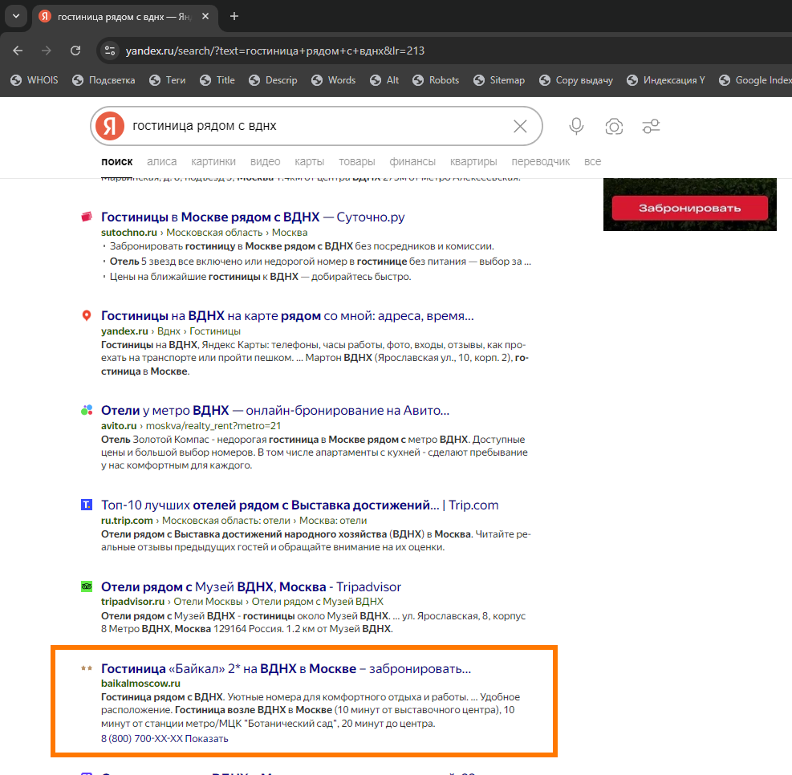Screen dimensions: 792x775
Task: Switch to картинки search tab
Action: pyautogui.click(x=213, y=161)
